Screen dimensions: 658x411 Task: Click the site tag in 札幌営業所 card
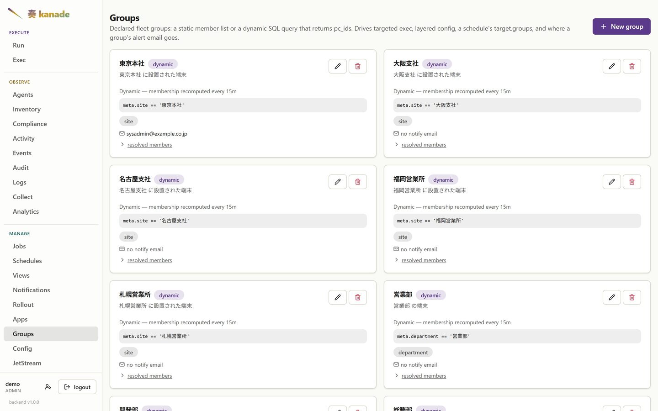[128, 353]
